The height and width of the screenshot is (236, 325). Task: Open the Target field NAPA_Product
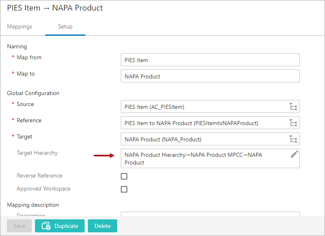(x=203, y=139)
